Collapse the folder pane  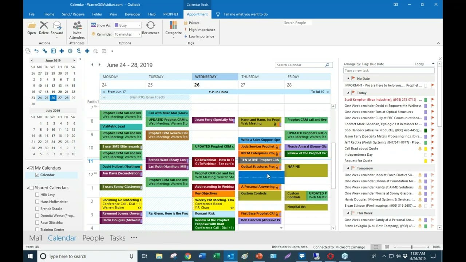point(80,59)
